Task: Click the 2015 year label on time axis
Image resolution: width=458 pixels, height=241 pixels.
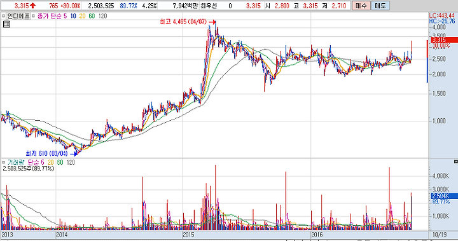Action: [x=188, y=235]
